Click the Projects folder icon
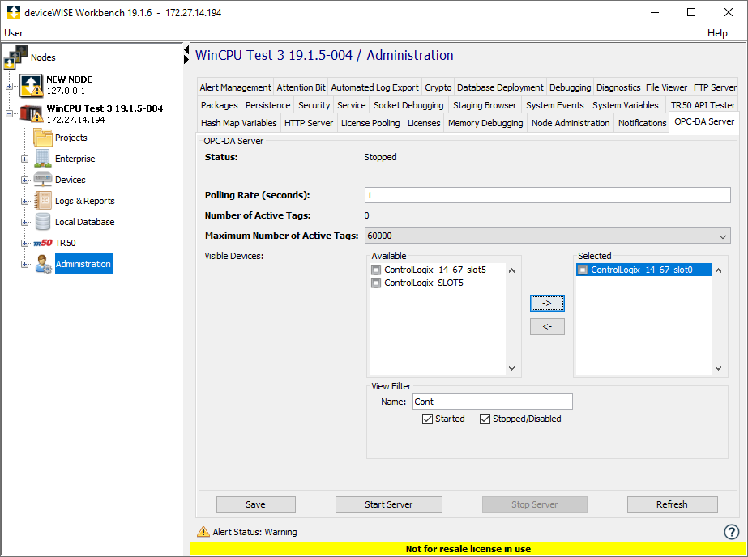 pyautogui.click(x=43, y=138)
